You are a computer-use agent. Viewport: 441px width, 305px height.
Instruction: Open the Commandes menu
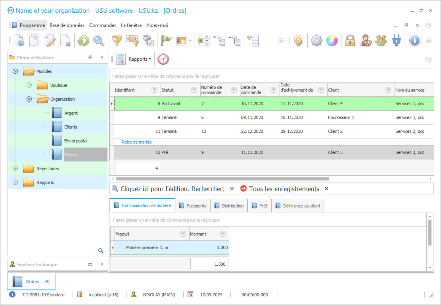[103, 25]
